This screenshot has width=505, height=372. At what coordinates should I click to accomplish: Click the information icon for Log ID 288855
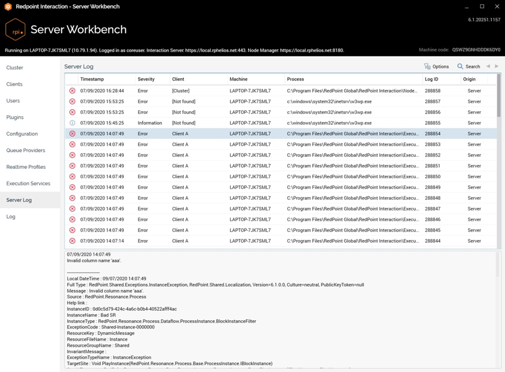(x=72, y=123)
